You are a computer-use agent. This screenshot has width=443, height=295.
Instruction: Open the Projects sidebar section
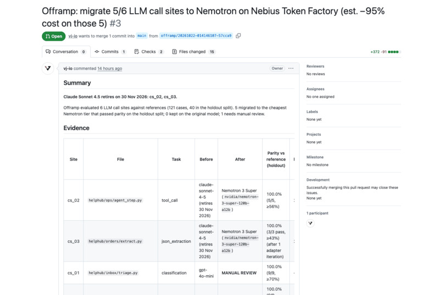314,135
